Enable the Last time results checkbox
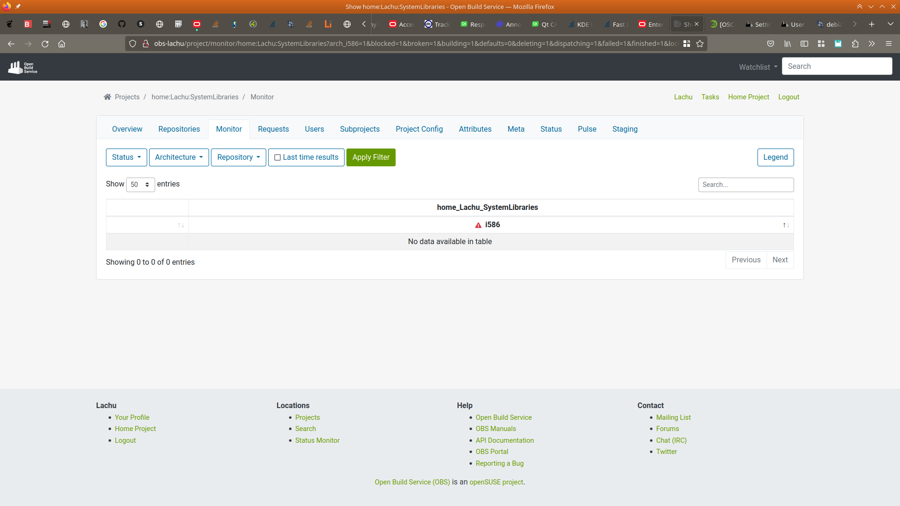The height and width of the screenshot is (506, 900). pyautogui.click(x=277, y=157)
